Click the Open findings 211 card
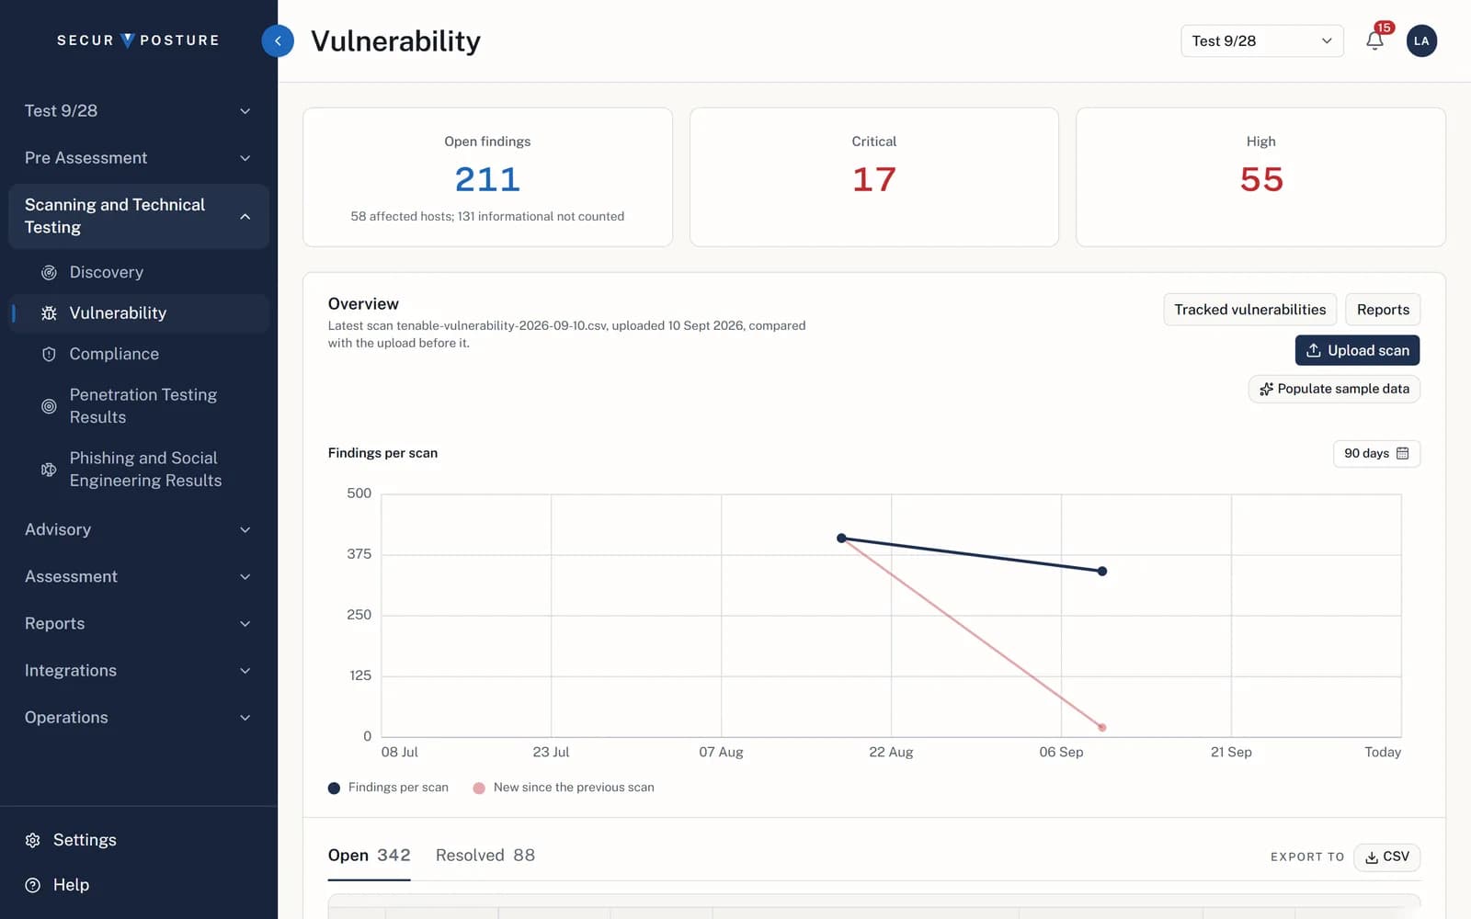Viewport: 1471px width, 919px height. [487, 177]
